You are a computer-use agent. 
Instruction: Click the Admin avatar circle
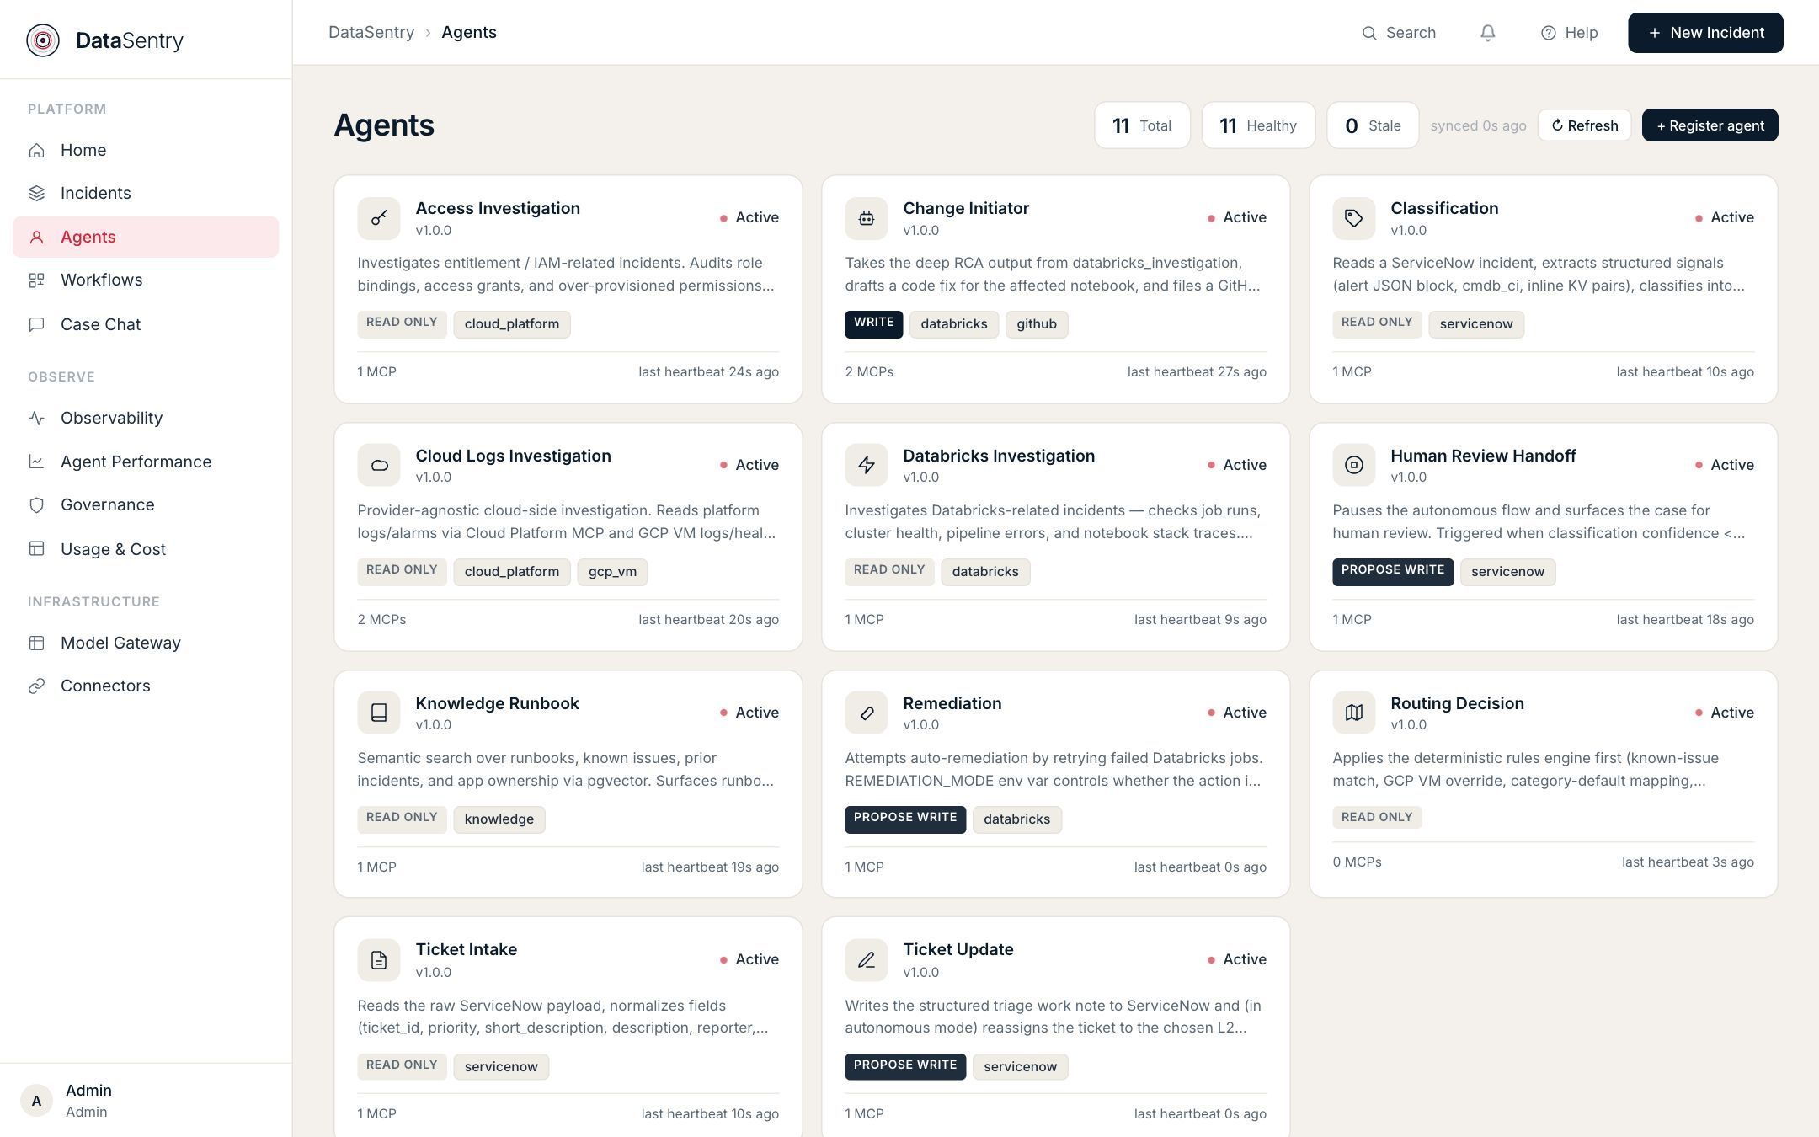(36, 1101)
